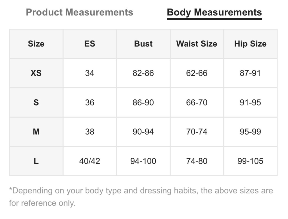Switch to Product Measurements tab

point(79,12)
